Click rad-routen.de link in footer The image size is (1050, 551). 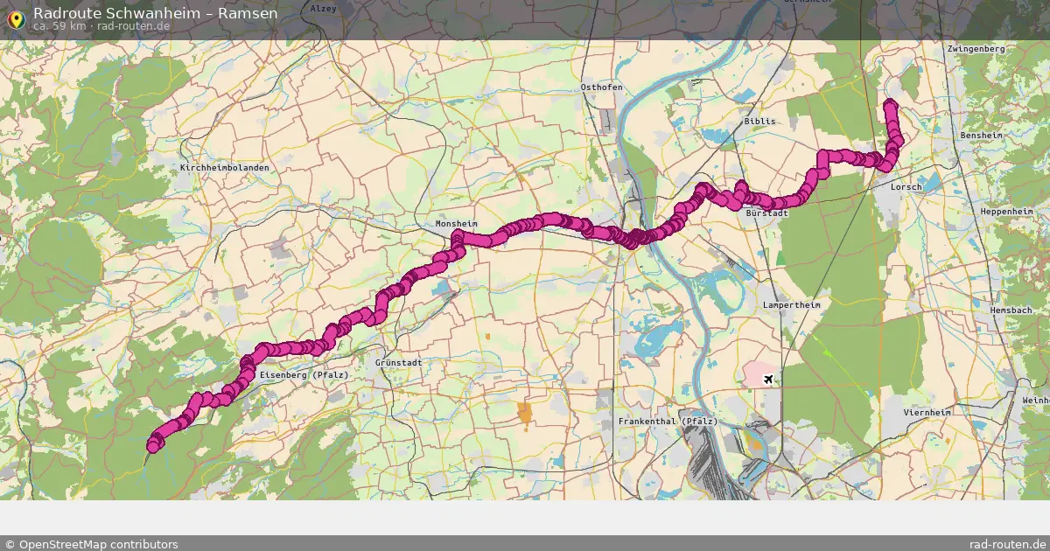pos(1009,544)
